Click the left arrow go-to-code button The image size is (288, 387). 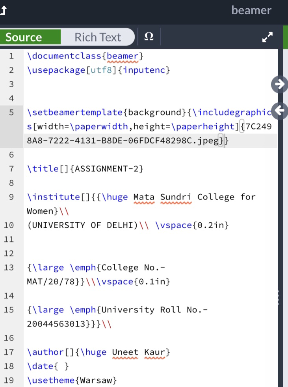click(280, 111)
